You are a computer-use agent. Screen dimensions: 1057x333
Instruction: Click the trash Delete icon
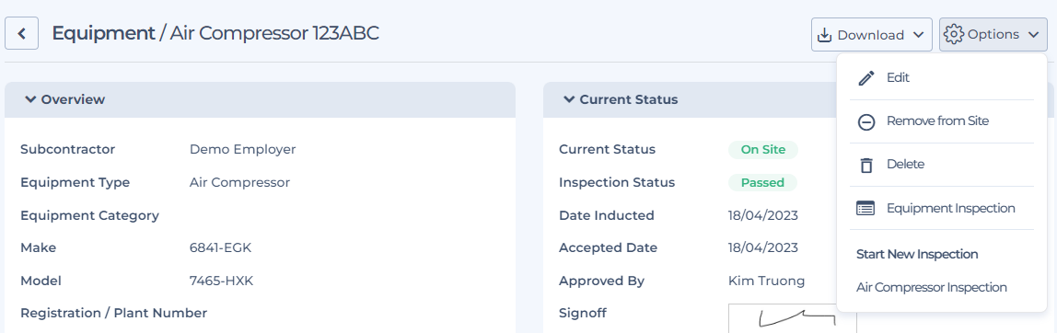click(866, 165)
